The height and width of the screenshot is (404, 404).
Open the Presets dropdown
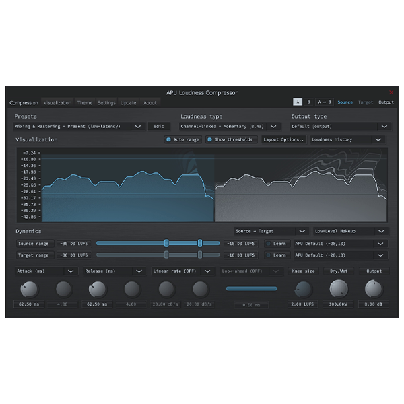point(79,127)
